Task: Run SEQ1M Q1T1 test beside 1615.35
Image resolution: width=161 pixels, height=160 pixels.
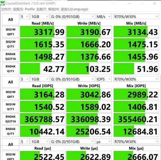Action: 11,44
